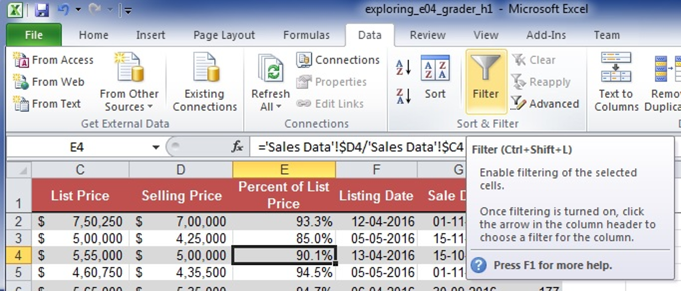Click the Properties button in Connections group
The image size is (681, 291).
(x=331, y=82)
